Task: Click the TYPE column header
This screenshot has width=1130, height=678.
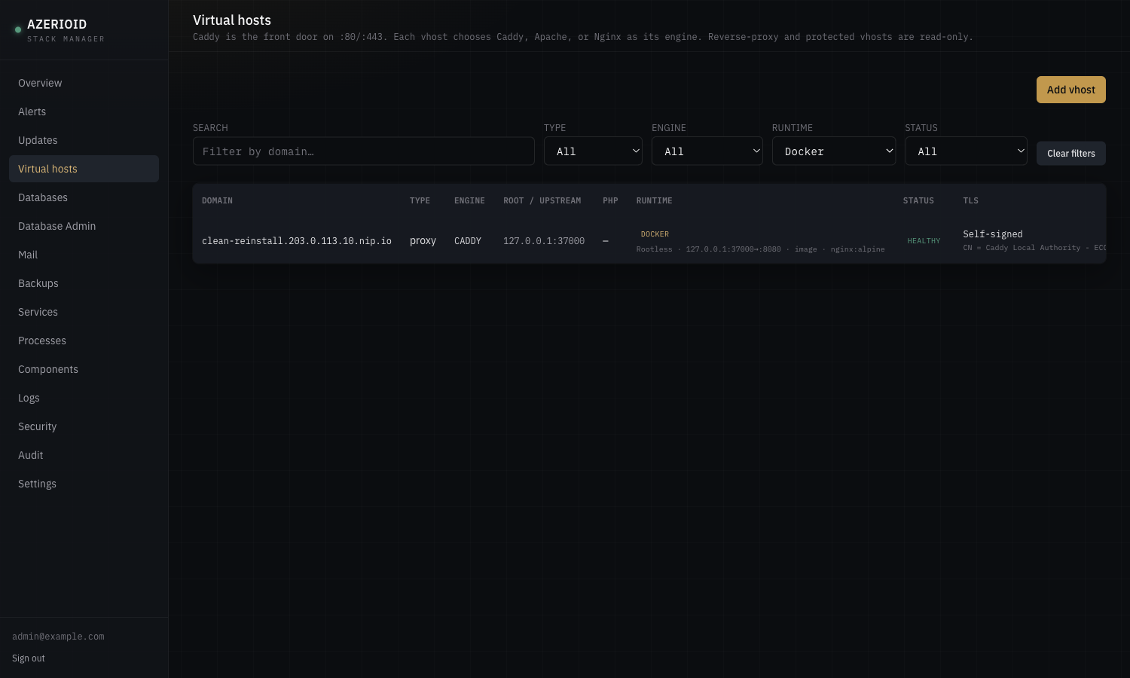Action: click(420, 201)
